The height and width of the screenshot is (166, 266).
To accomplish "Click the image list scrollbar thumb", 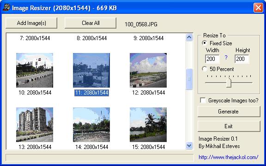I will point(189,79).
